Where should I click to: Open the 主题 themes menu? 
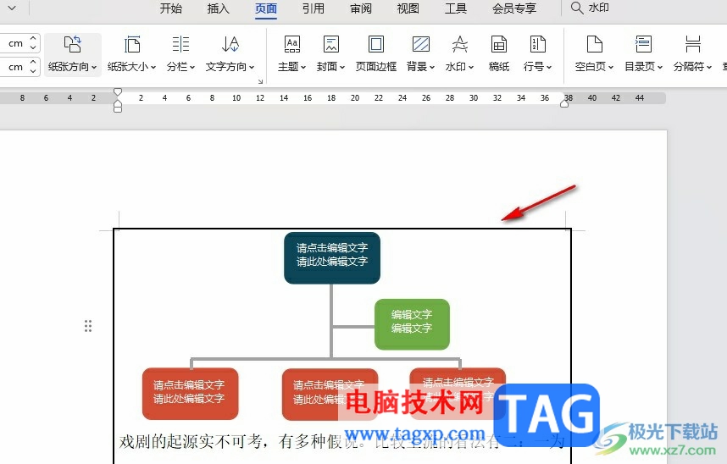[291, 54]
